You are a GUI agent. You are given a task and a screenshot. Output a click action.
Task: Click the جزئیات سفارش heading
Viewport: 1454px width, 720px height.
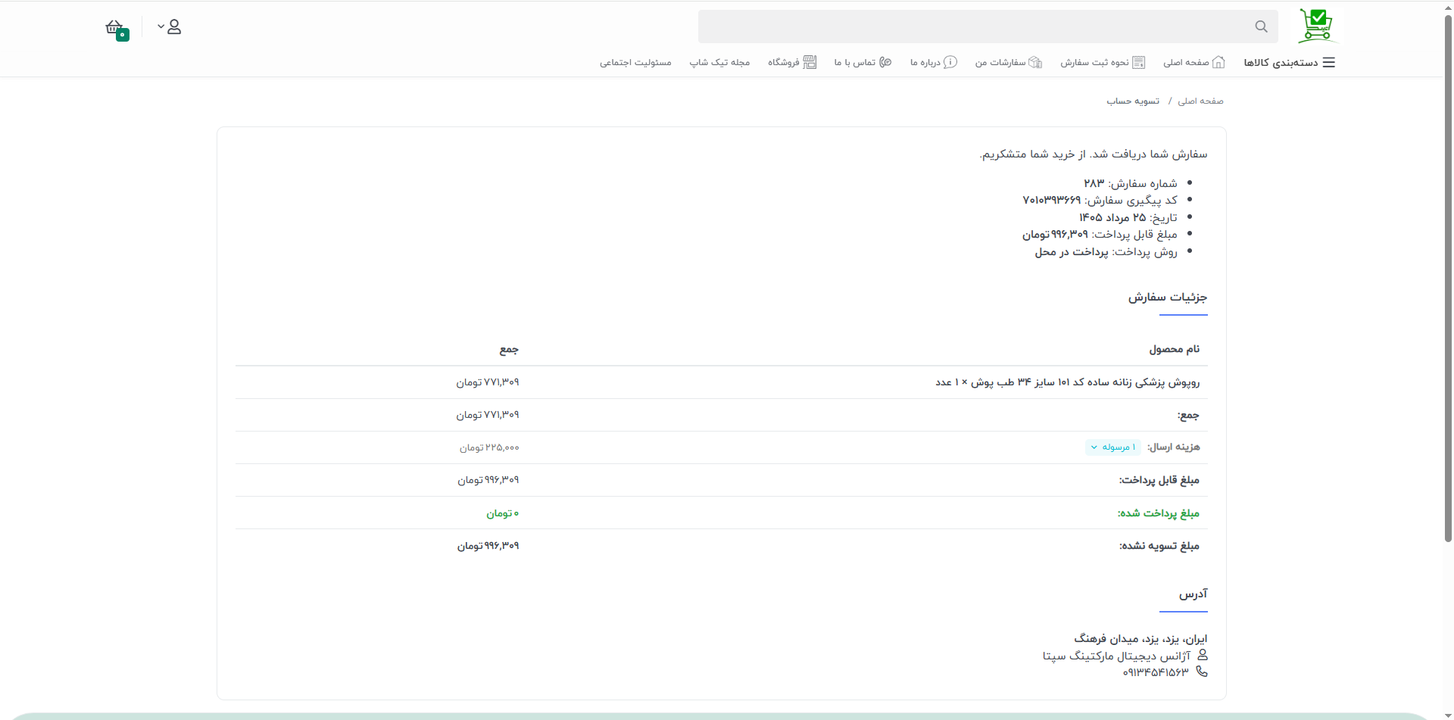pyautogui.click(x=1168, y=297)
